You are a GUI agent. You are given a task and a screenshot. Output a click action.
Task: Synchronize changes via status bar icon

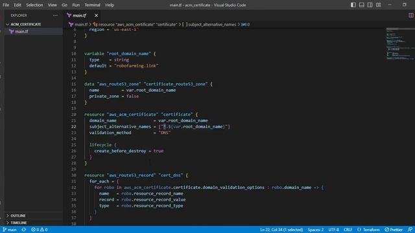click(24, 230)
